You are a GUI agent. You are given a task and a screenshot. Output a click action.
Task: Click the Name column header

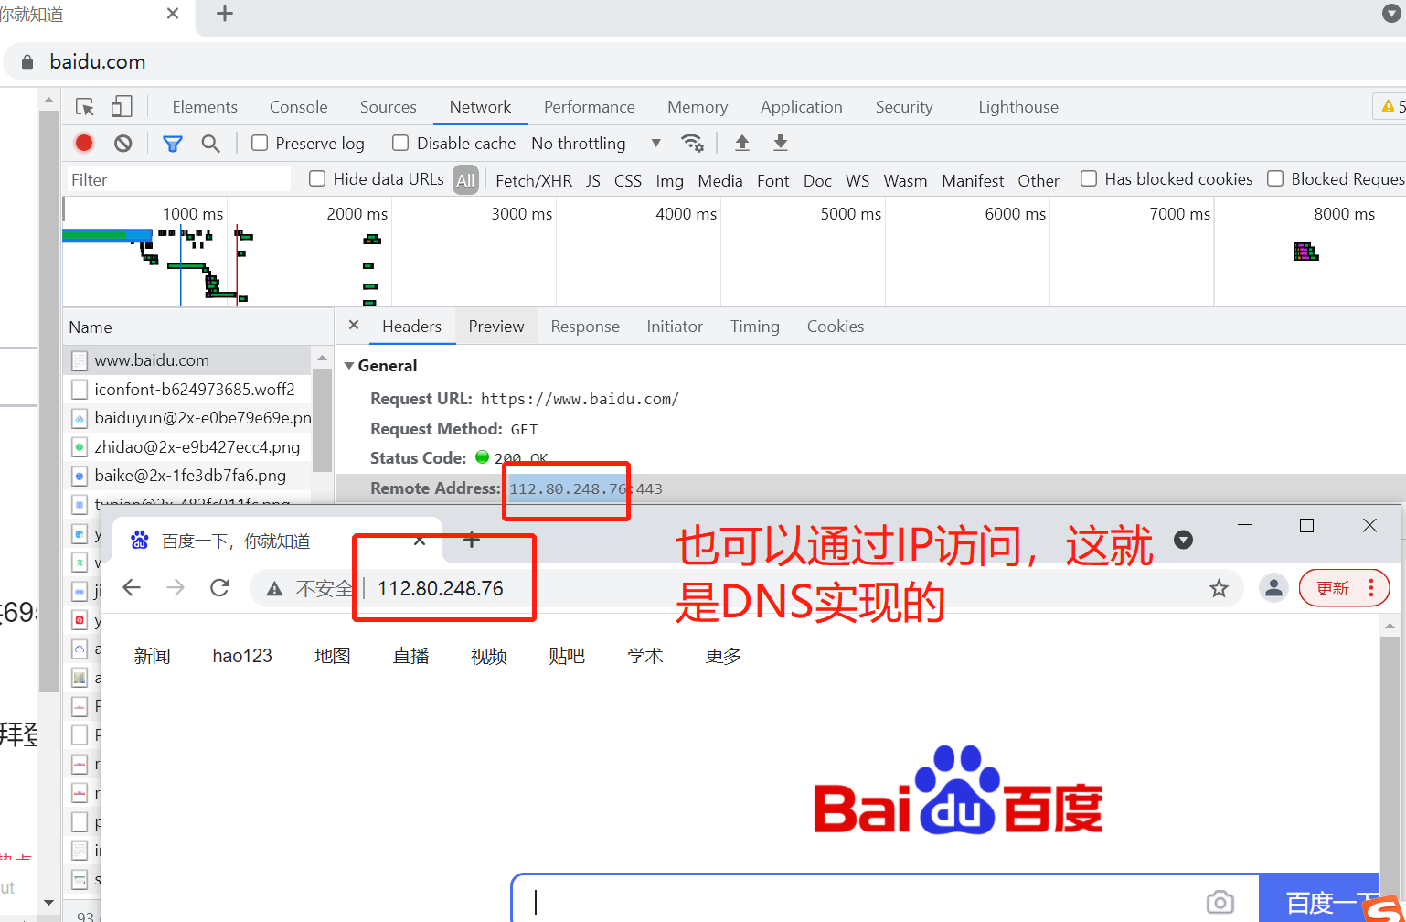[x=198, y=327]
